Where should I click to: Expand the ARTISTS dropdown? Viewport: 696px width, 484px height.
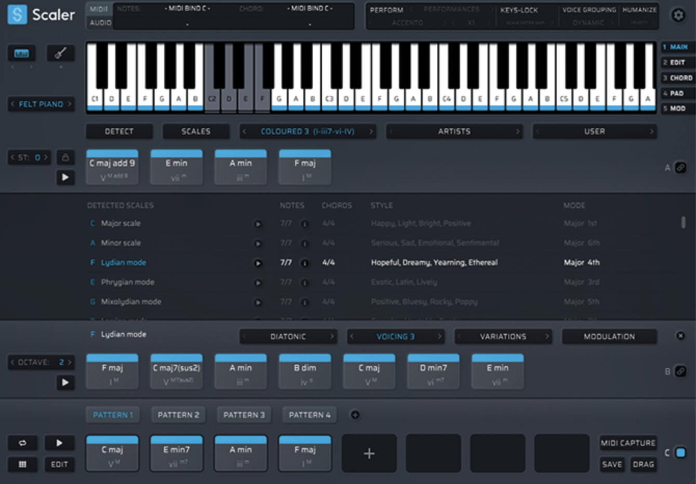[x=454, y=131]
